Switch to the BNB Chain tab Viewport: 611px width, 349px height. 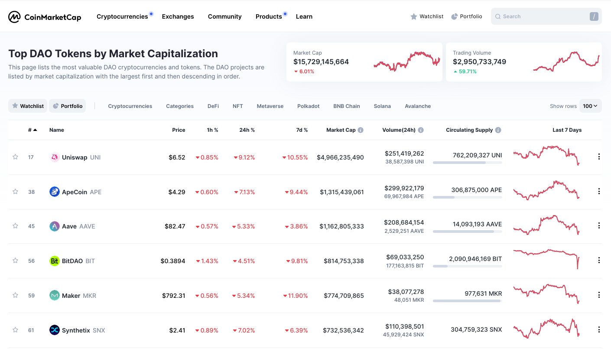[347, 106]
